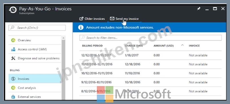Select Send my invoice
The height and width of the screenshot is (104, 230).
point(124,19)
